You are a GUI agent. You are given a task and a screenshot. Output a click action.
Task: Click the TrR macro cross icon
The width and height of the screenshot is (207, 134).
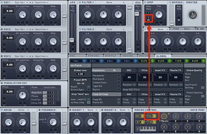(154, 122)
